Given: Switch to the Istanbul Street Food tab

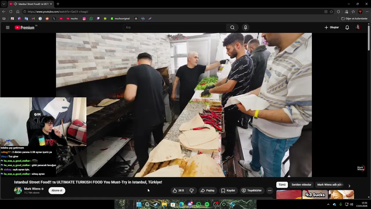Looking at the screenshot, I should click(x=31, y=4).
